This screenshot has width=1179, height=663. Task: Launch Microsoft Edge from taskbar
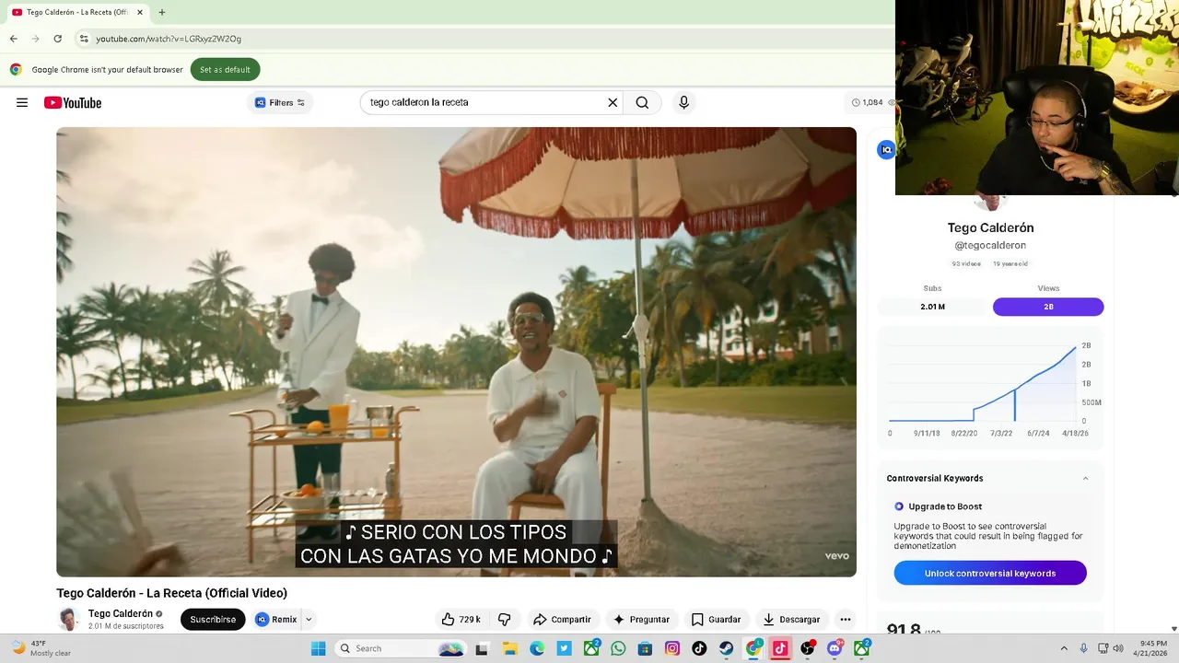[x=537, y=648]
